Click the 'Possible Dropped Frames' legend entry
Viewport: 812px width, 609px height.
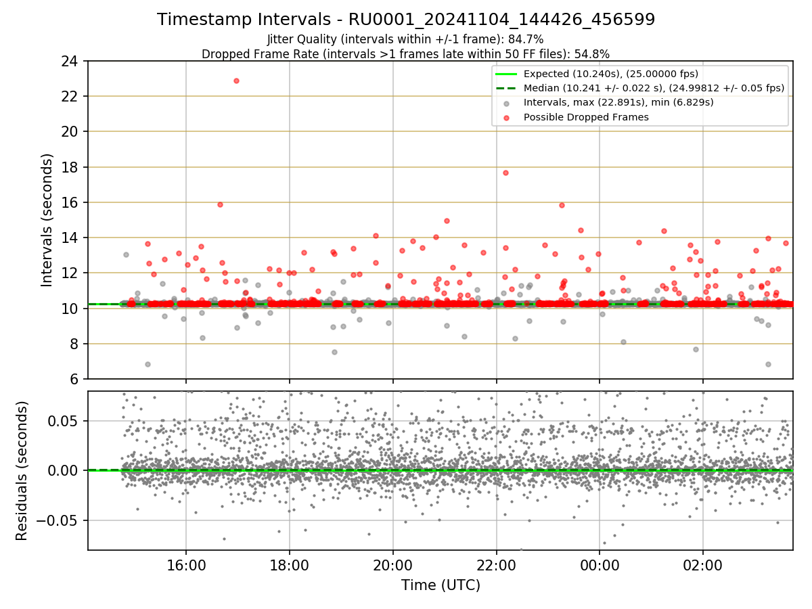(x=586, y=117)
